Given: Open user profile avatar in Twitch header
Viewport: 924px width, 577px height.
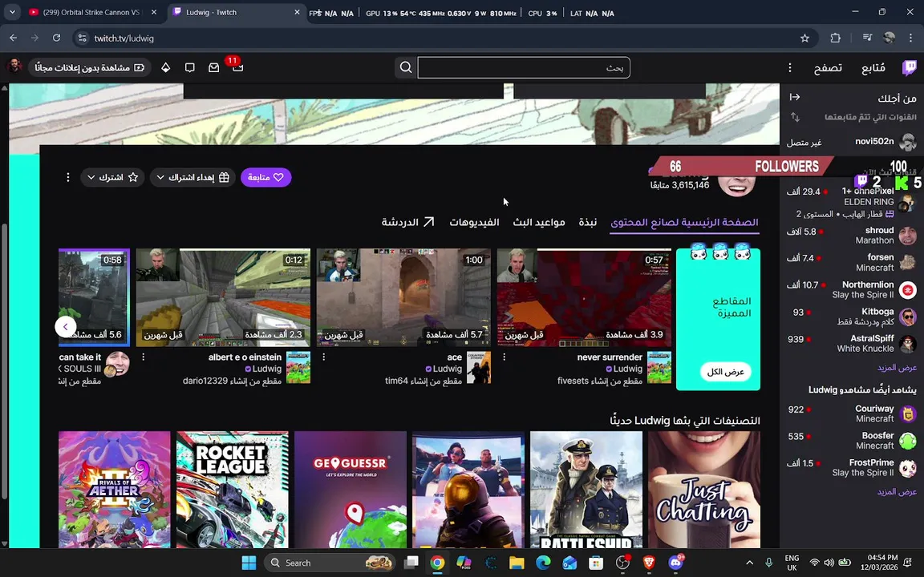Looking at the screenshot, I should click(14, 67).
